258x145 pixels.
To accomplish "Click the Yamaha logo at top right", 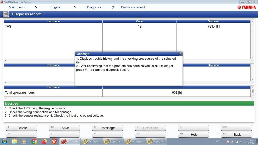I will 246,7.
